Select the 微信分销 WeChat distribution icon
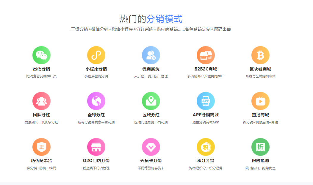The width and height of the screenshot is (313, 185). pos(41,55)
